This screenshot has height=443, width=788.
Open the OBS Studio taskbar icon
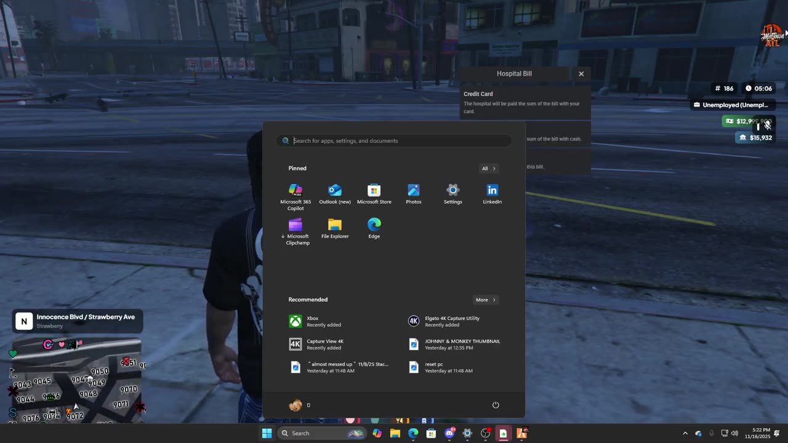coord(485,433)
